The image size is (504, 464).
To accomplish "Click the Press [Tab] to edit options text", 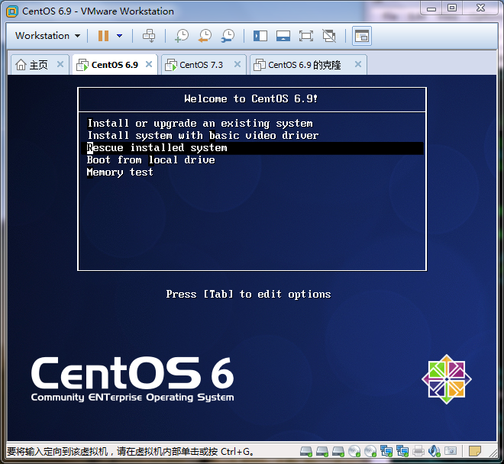I will [x=248, y=295].
